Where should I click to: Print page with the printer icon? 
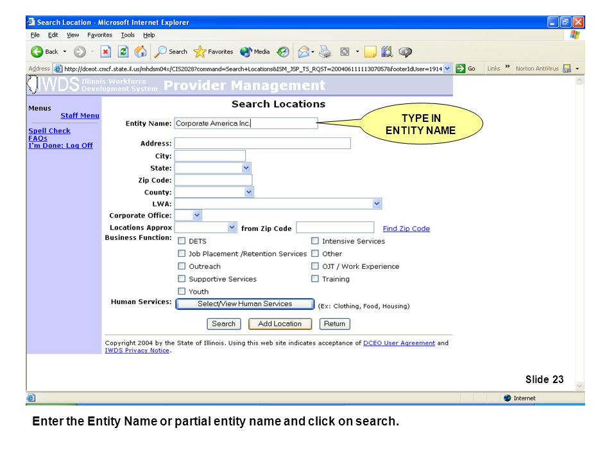(x=325, y=51)
